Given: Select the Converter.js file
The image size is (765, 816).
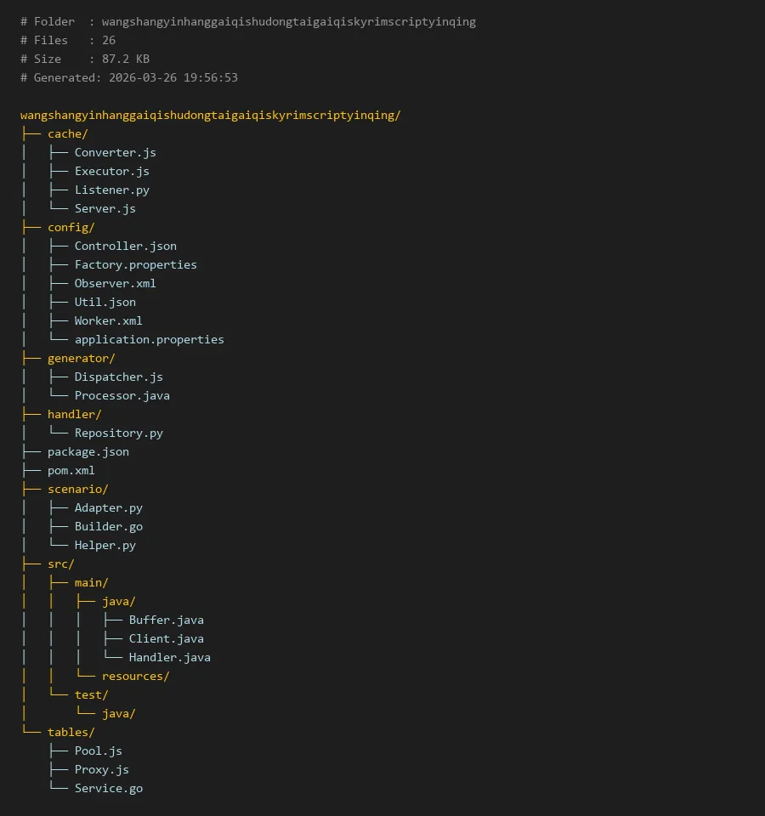Looking at the screenshot, I should pos(115,153).
